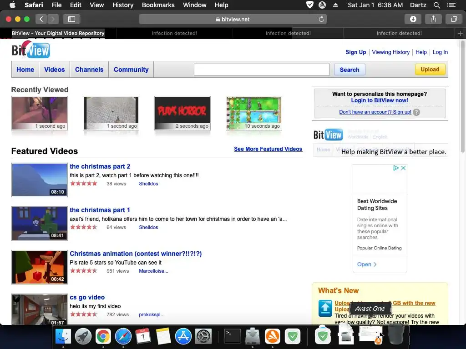Show all tabs overview in Safari
This screenshot has width=466, height=349.
tap(454, 19)
